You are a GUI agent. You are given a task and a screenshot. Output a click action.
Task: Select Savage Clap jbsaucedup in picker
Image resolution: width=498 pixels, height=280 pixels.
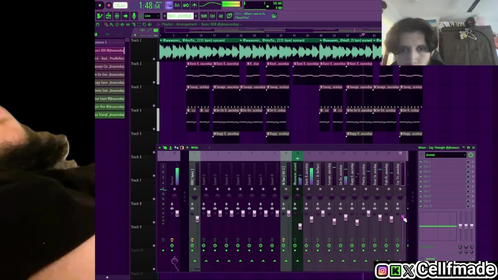(x=110, y=66)
